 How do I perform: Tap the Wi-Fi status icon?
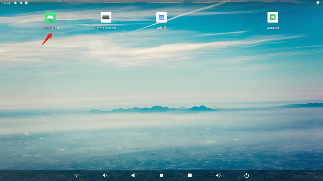click(x=318, y=3)
